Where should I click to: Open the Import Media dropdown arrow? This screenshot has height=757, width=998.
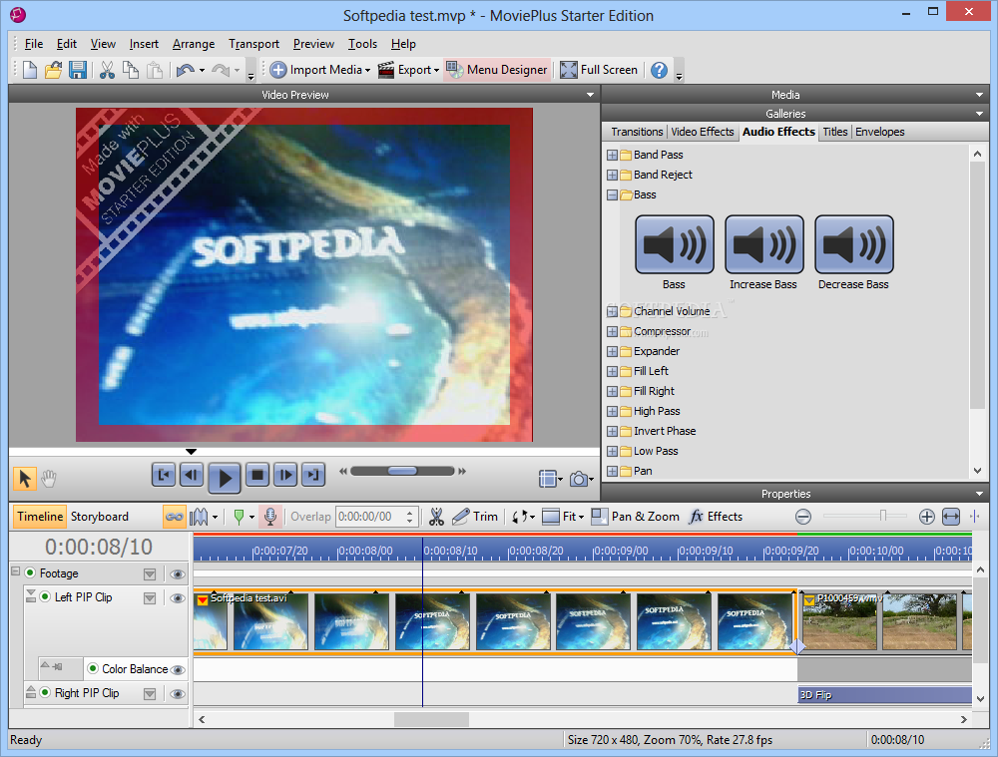pos(368,70)
